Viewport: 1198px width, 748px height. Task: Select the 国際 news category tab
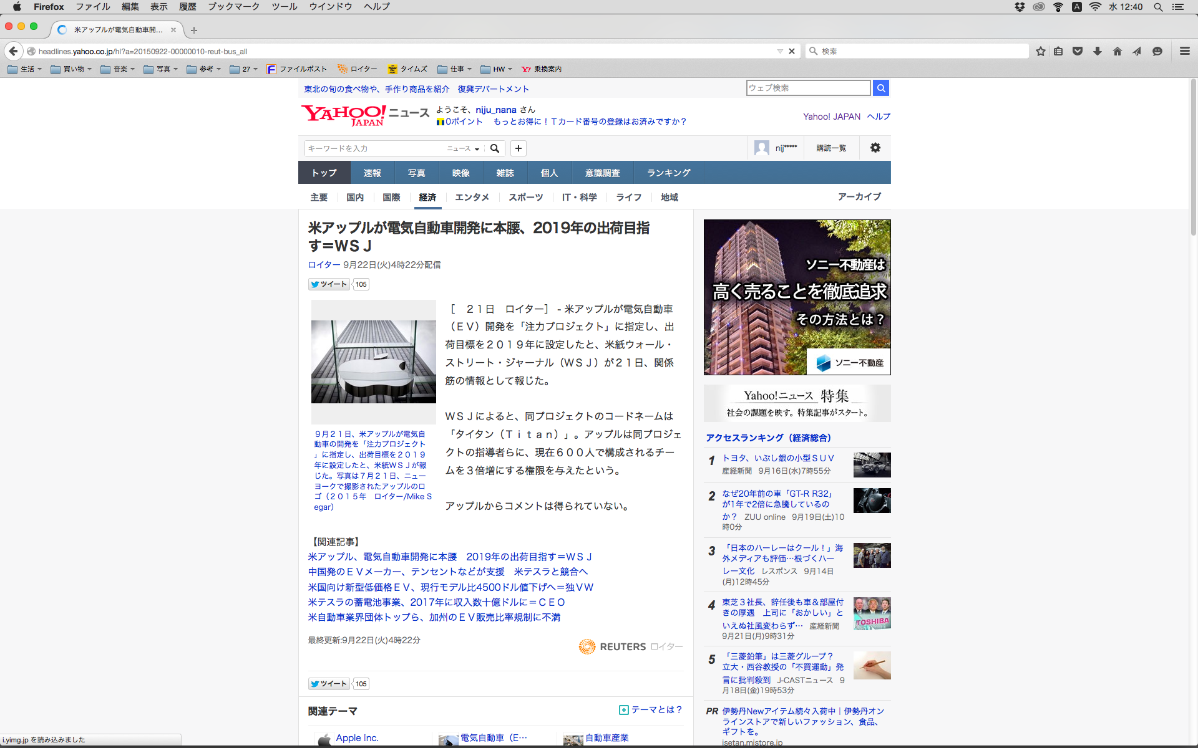tap(391, 197)
